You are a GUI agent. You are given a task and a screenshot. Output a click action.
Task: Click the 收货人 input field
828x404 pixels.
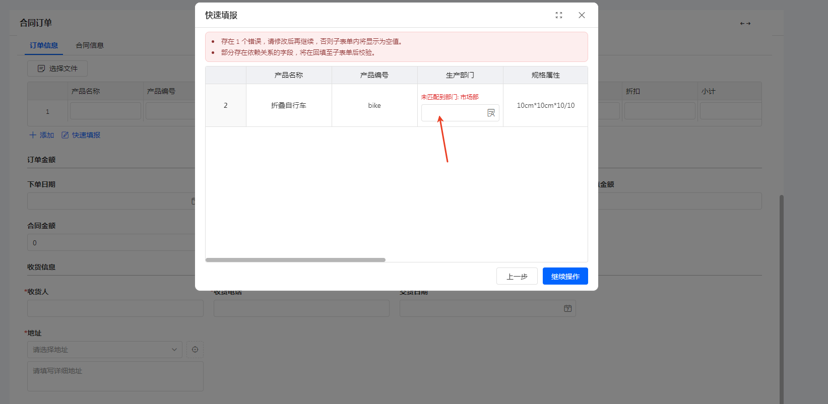point(115,308)
